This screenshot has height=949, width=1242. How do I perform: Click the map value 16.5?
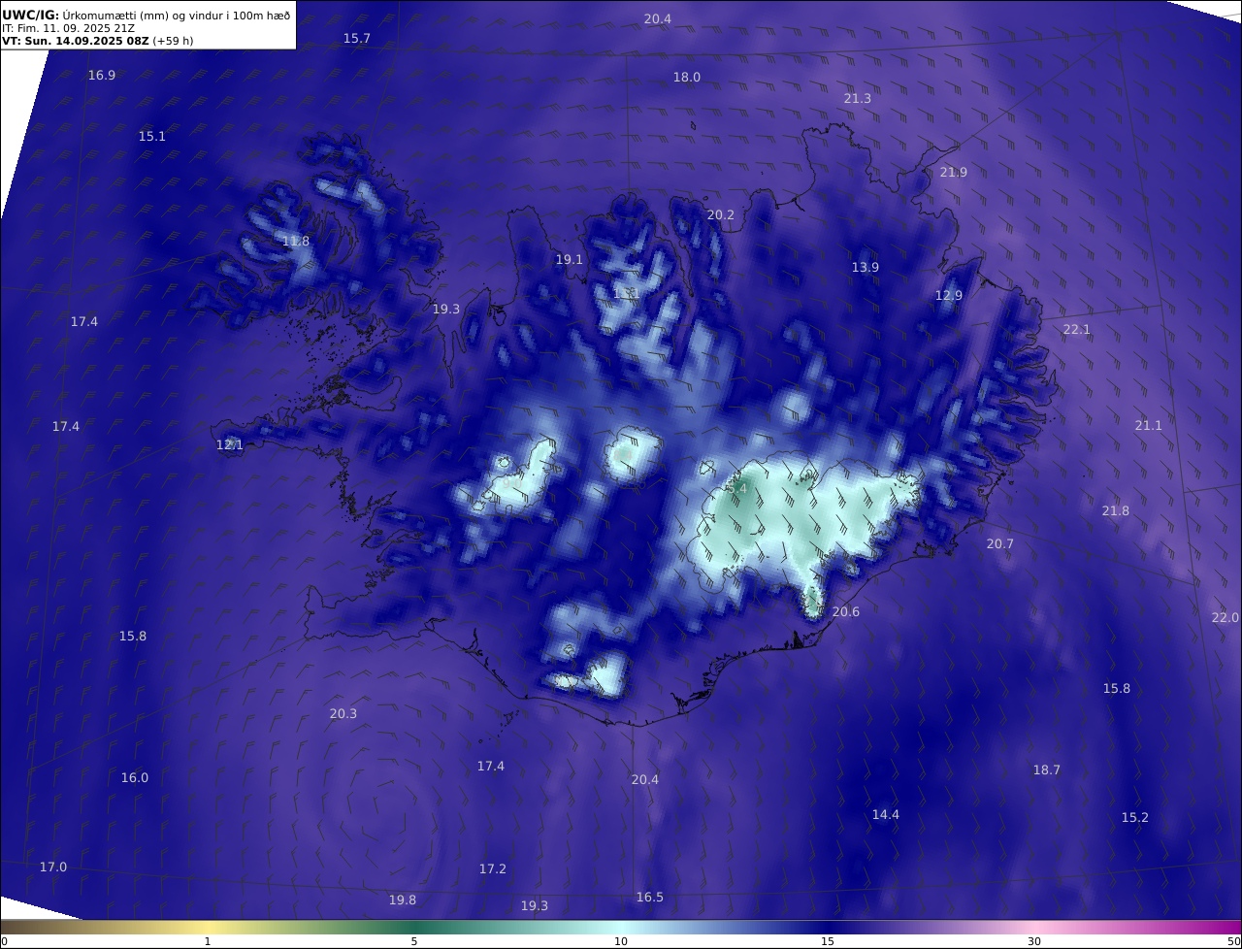[650, 897]
